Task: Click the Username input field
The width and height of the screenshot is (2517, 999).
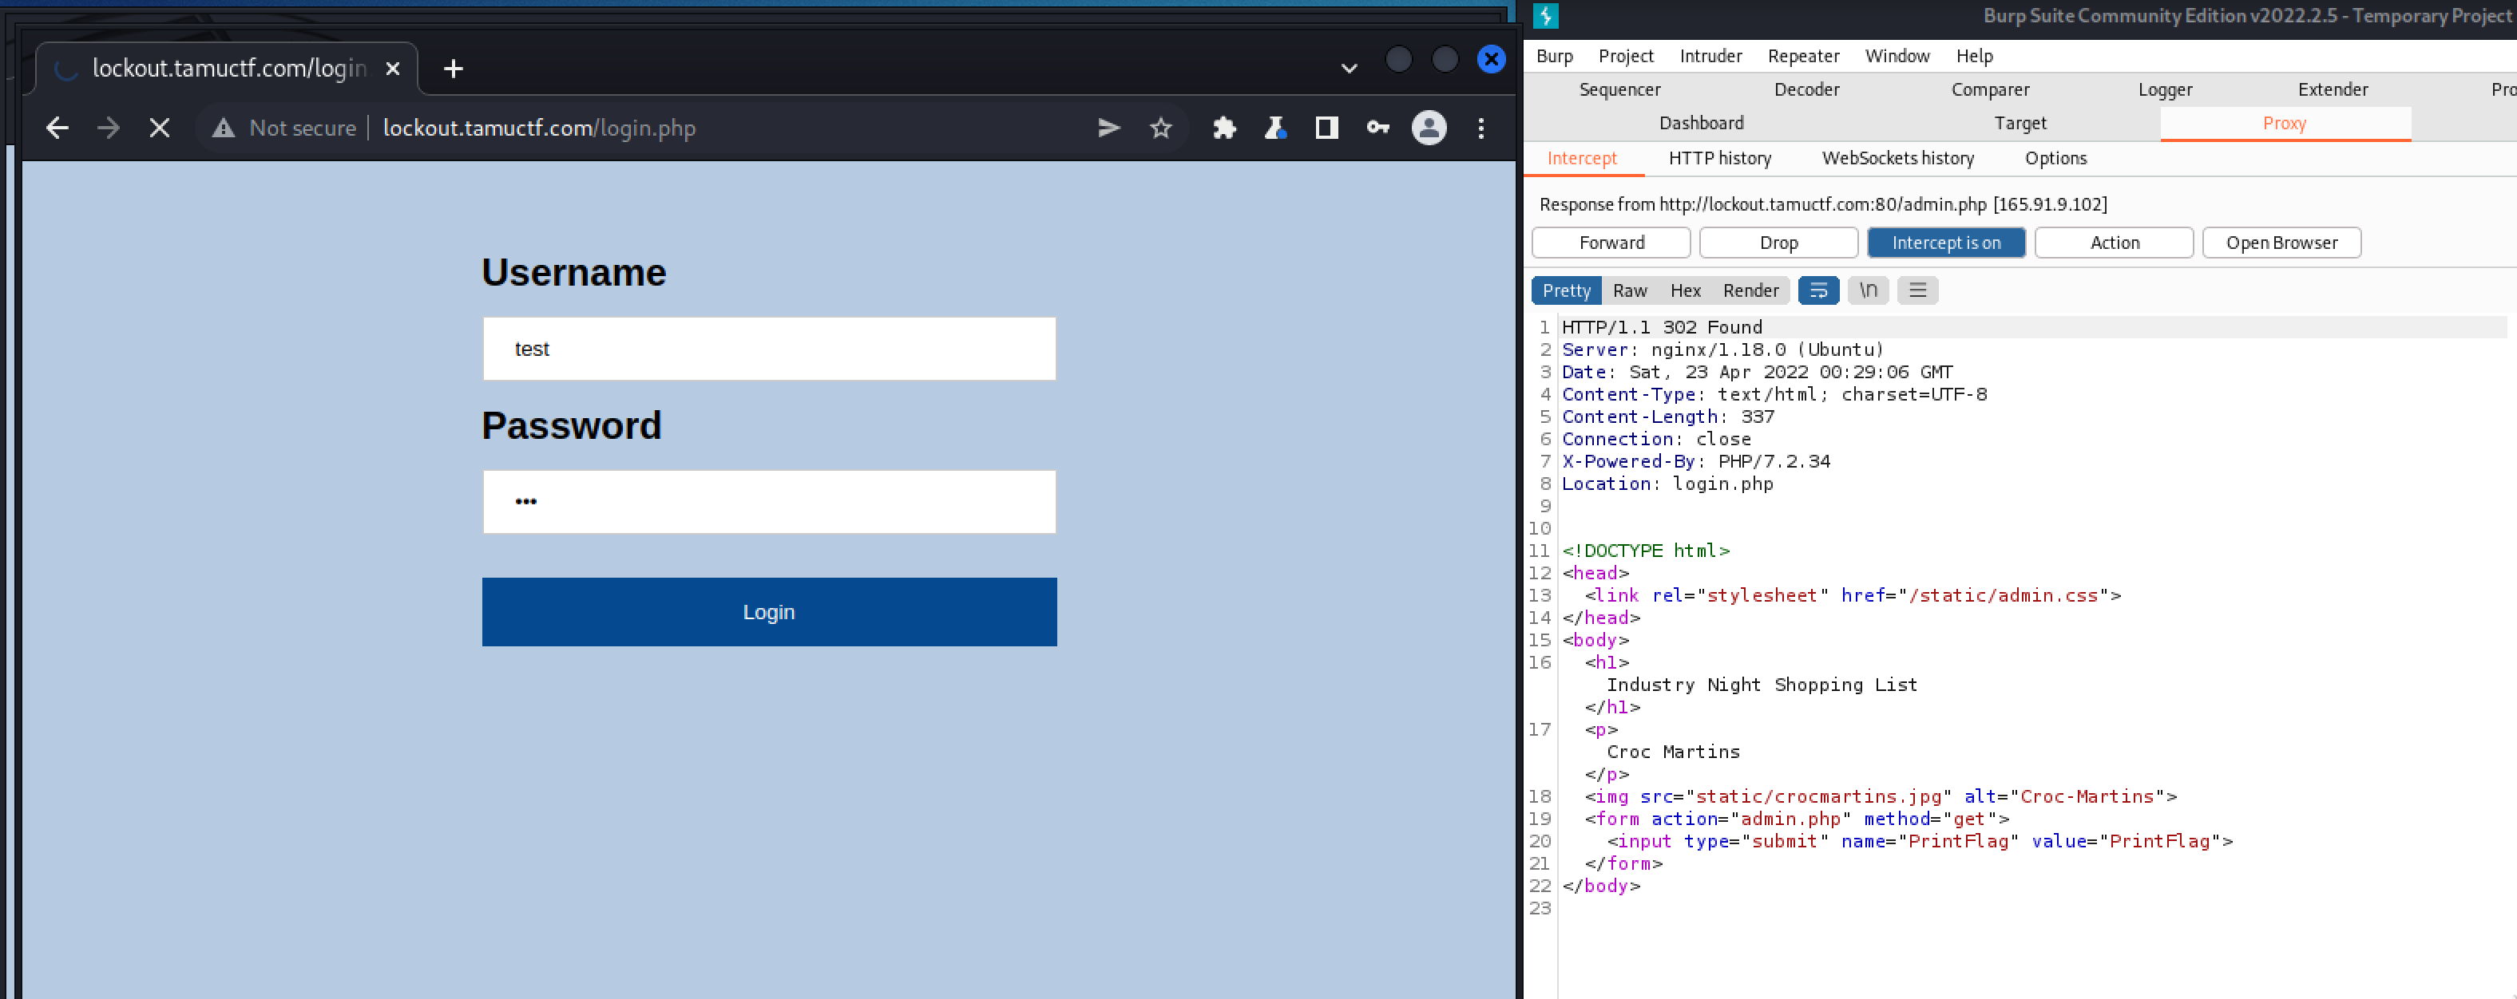Action: (769, 349)
